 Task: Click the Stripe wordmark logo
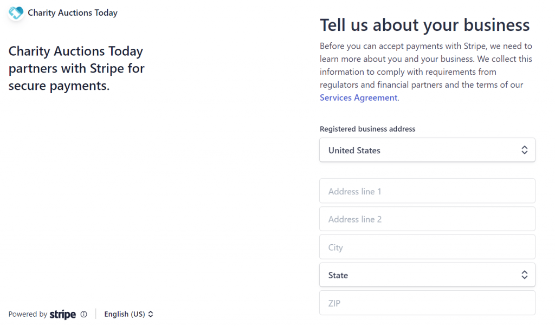click(63, 314)
